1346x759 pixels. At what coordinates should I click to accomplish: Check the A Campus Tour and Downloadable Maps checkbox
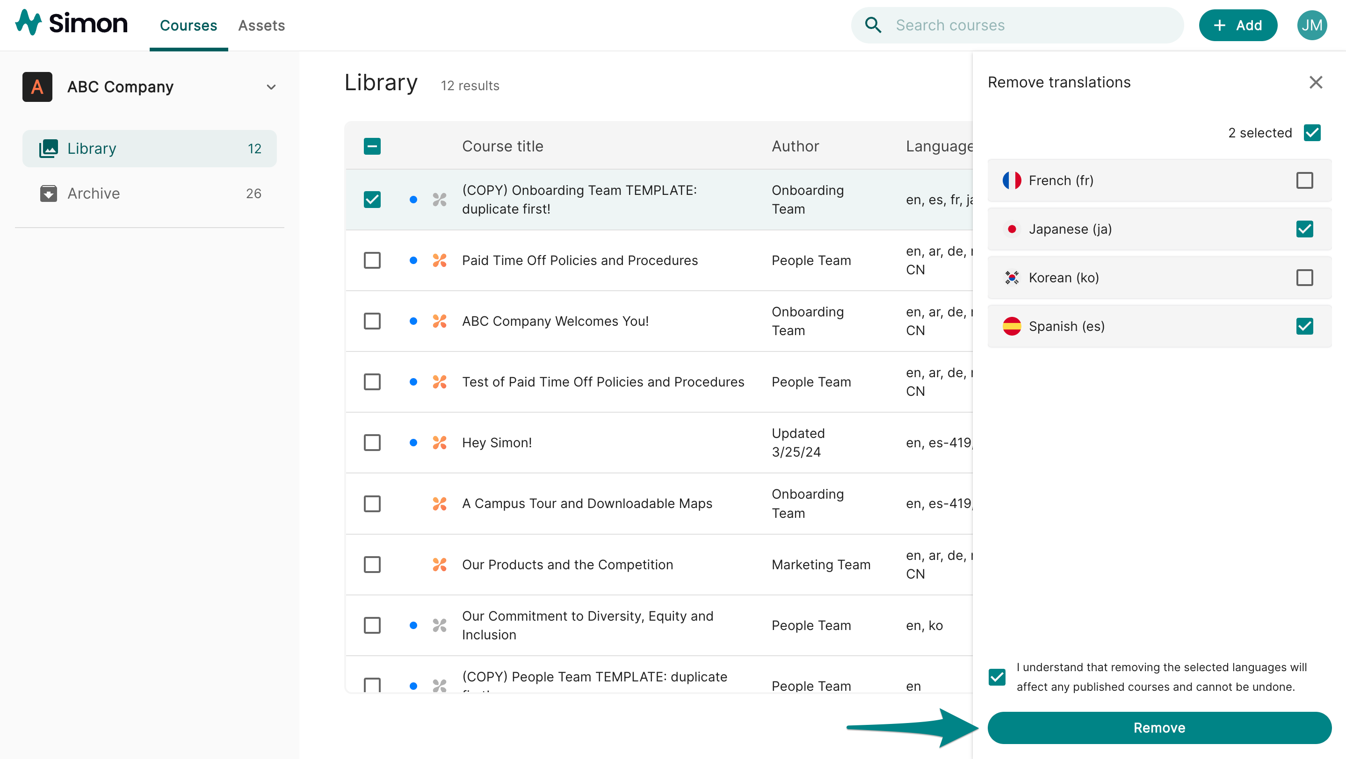coord(372,503)
